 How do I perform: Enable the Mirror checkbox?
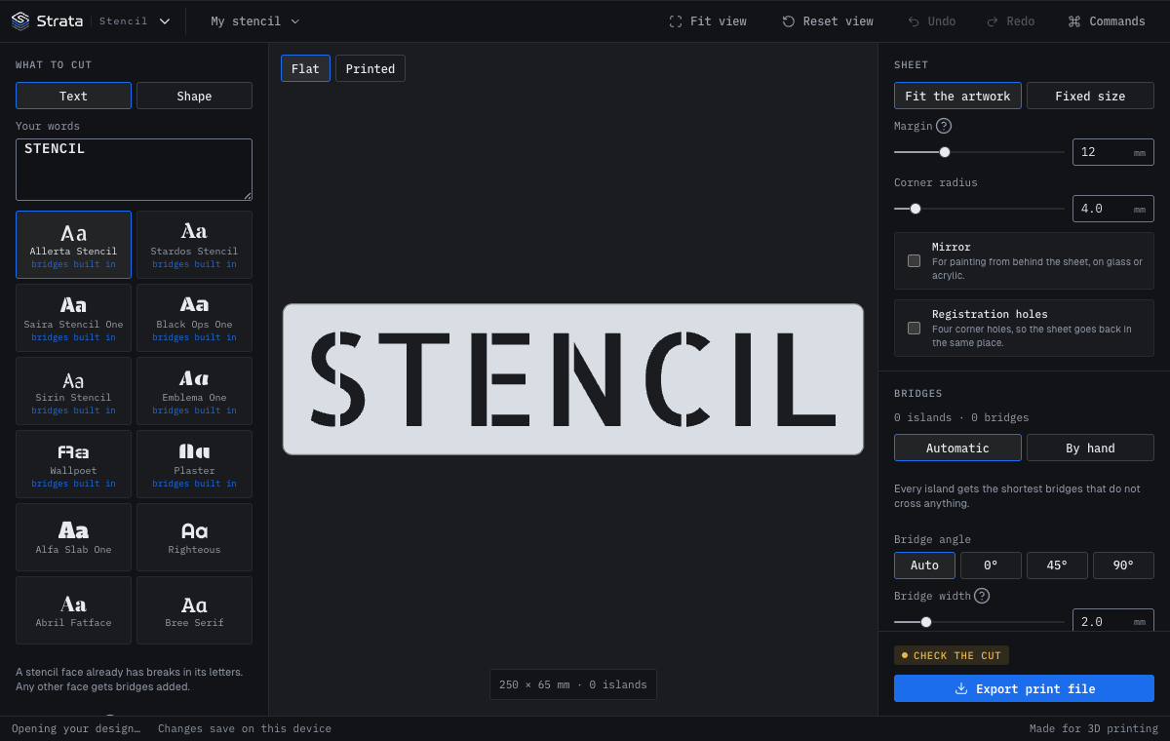914,260
